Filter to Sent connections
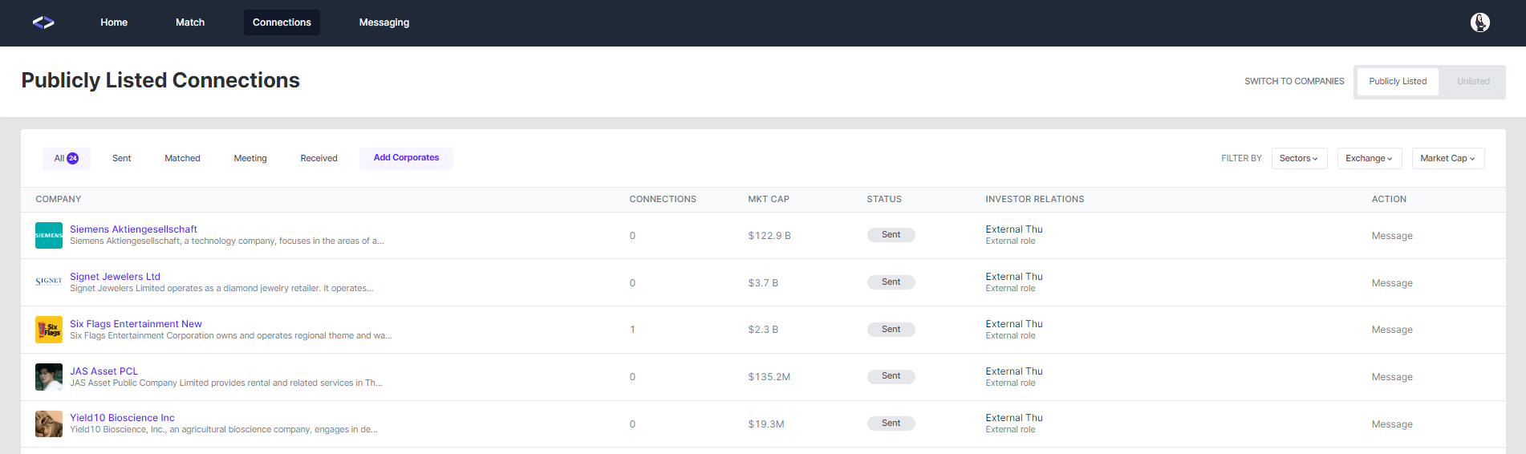Image resolution: width=1526 pixels, height=454 pixels. [x=122, y=158]
